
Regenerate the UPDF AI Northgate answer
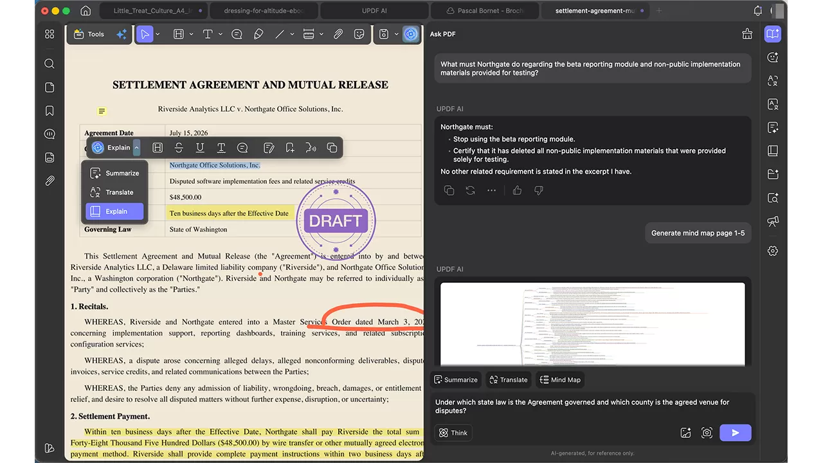pos(471,190)
